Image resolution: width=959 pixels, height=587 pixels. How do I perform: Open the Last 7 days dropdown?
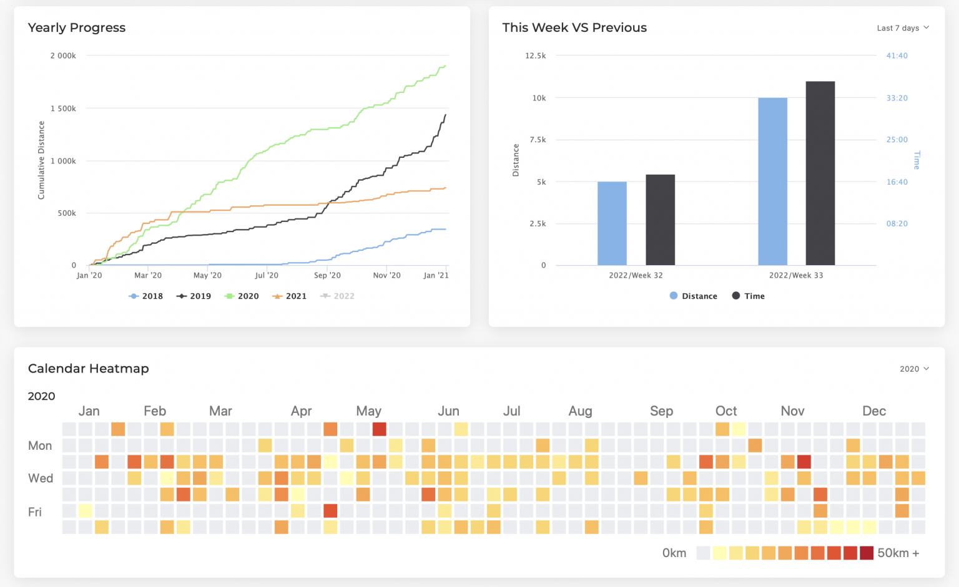pos(903,28)
